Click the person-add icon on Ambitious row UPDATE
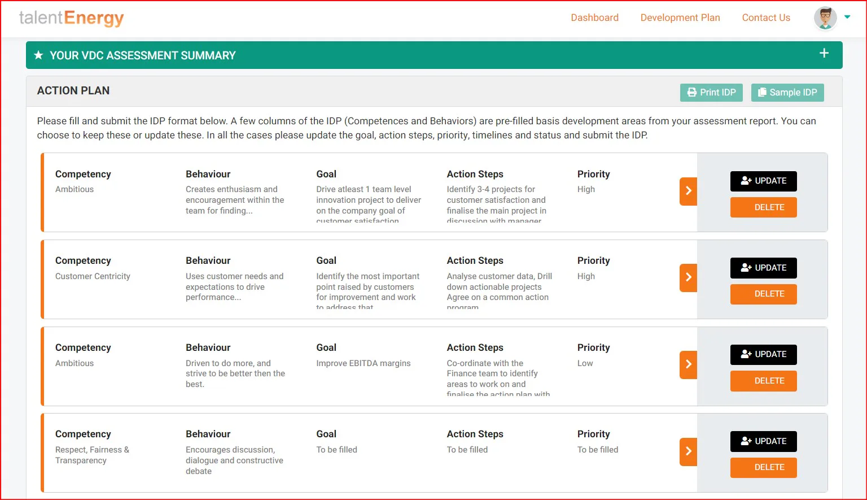Viewport: 867px width, 500px height. click(x=746, y=181)
